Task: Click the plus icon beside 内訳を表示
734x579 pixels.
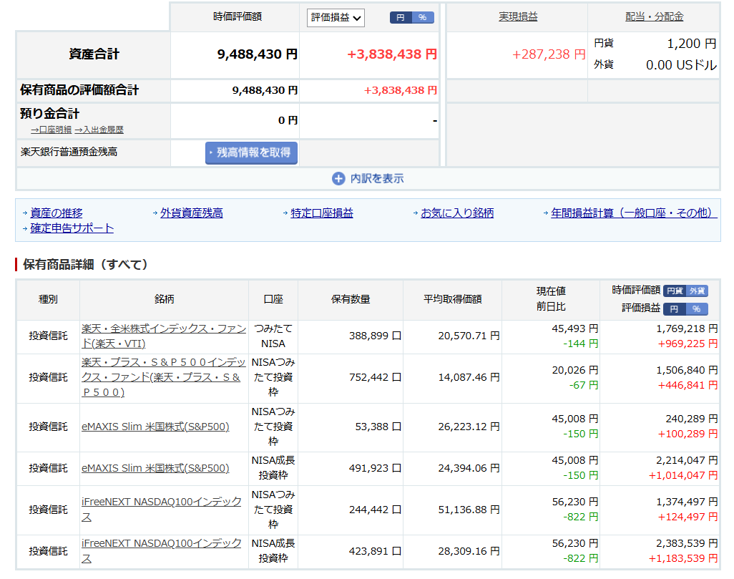Action: coord(338,178)
